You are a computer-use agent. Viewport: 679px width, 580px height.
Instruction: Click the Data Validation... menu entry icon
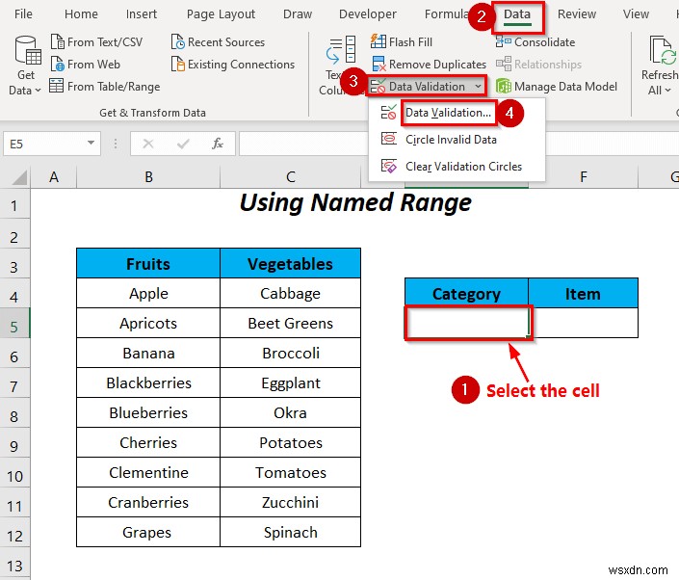coord(388,113)
